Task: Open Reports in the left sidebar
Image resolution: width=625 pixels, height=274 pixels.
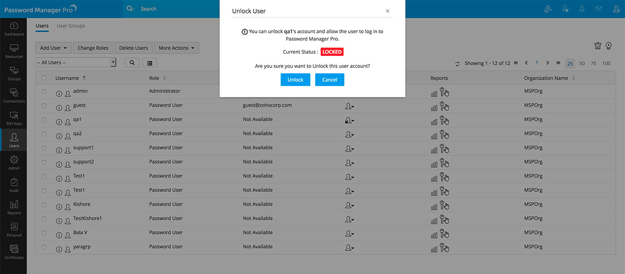Action: point(14,207)
